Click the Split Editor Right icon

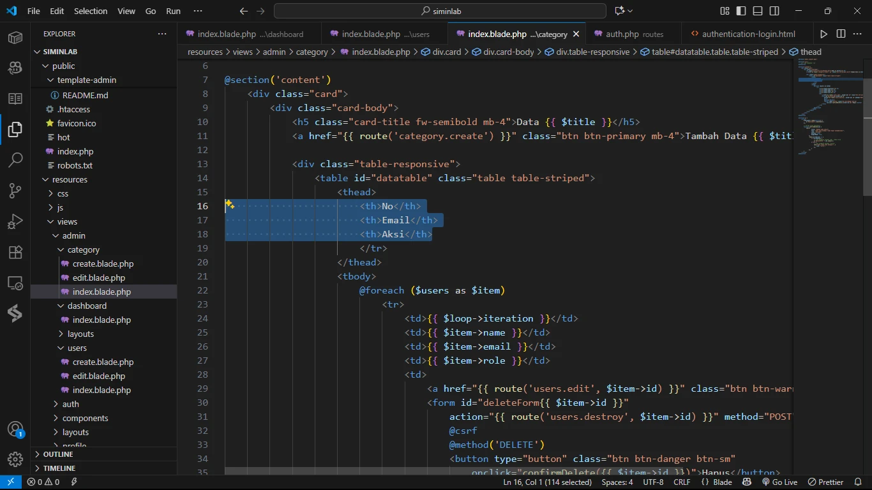841,34
